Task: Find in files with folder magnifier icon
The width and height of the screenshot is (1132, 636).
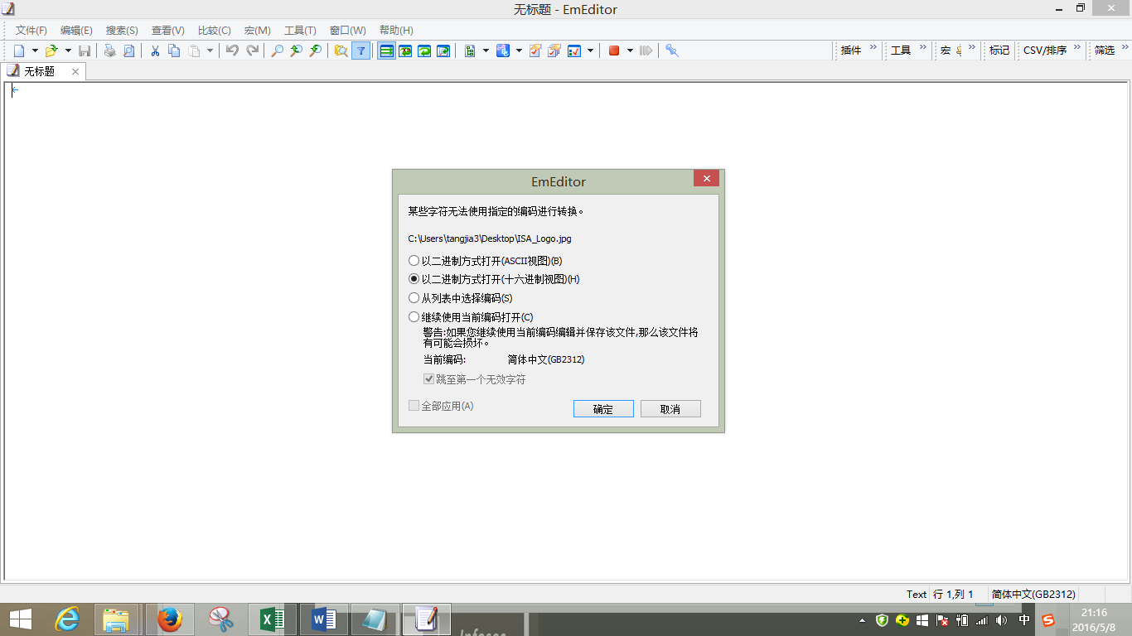Action: tap(341, 51)
